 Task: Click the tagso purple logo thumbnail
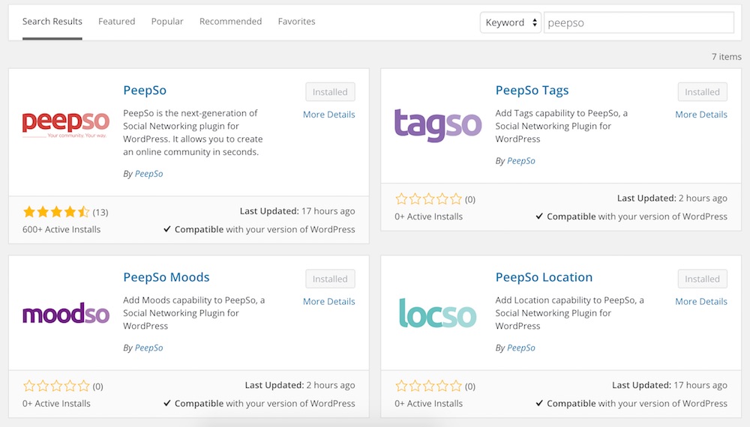point(438,125)
